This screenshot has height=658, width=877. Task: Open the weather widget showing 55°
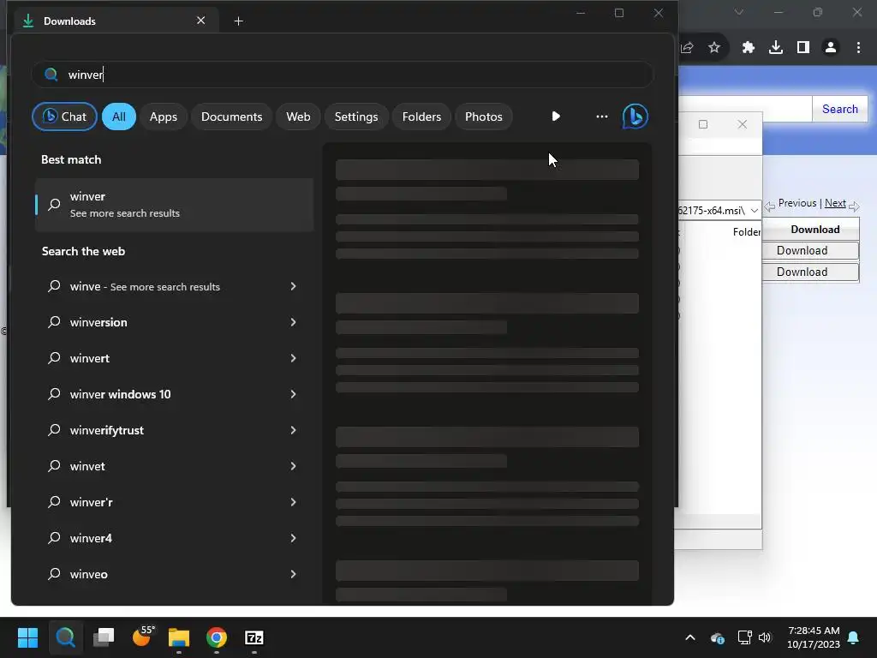coord(142,637)
